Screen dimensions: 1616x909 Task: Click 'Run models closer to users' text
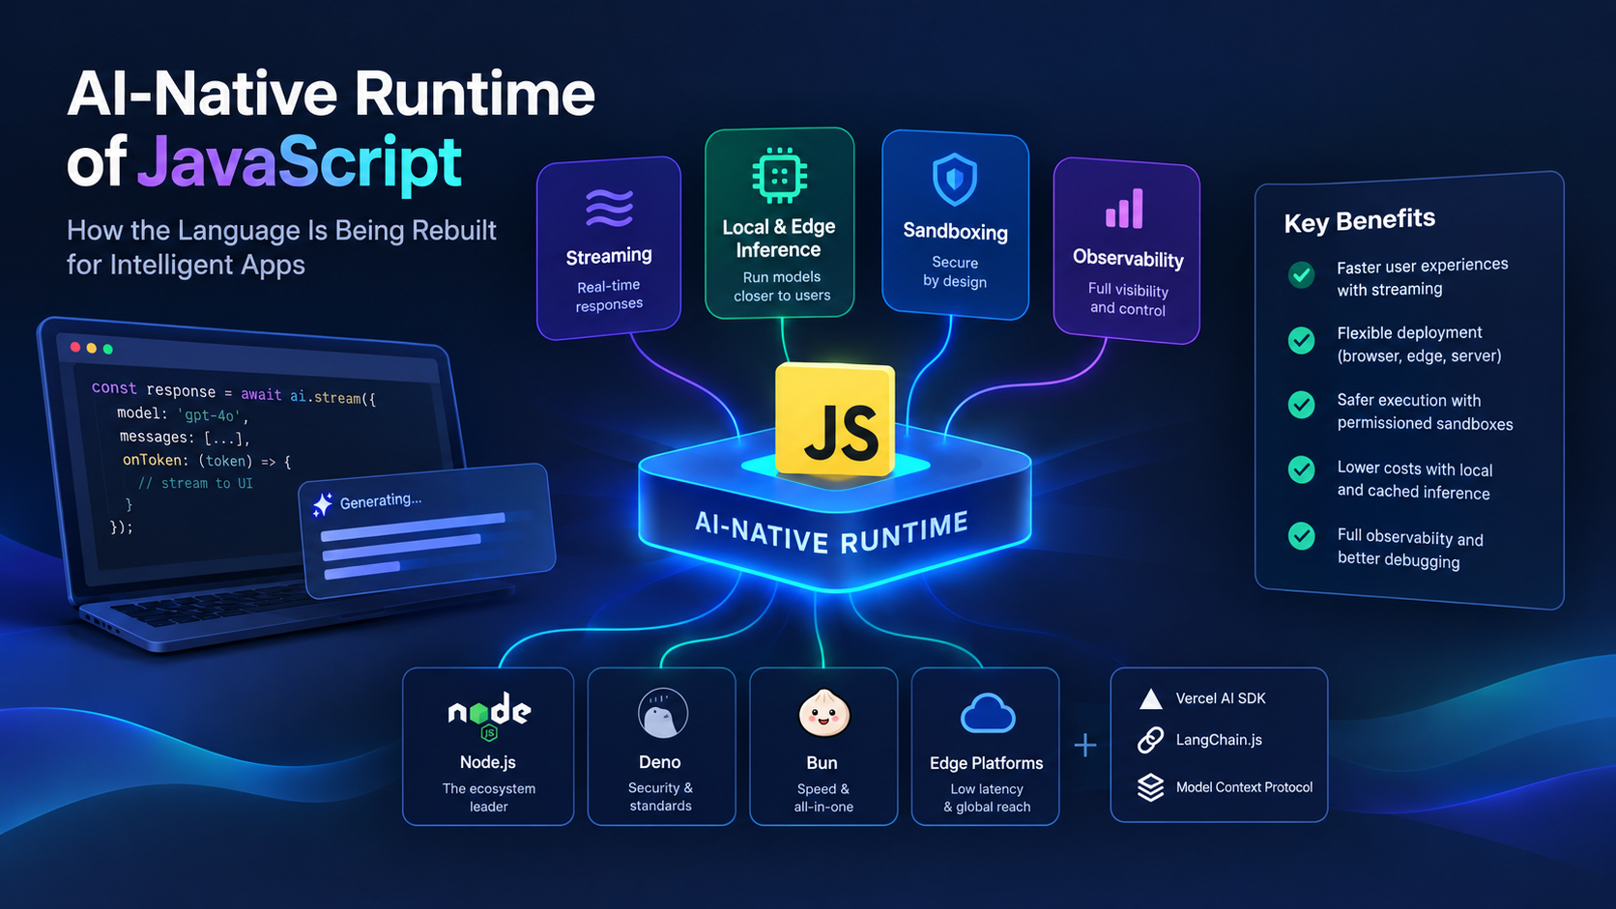782,286
